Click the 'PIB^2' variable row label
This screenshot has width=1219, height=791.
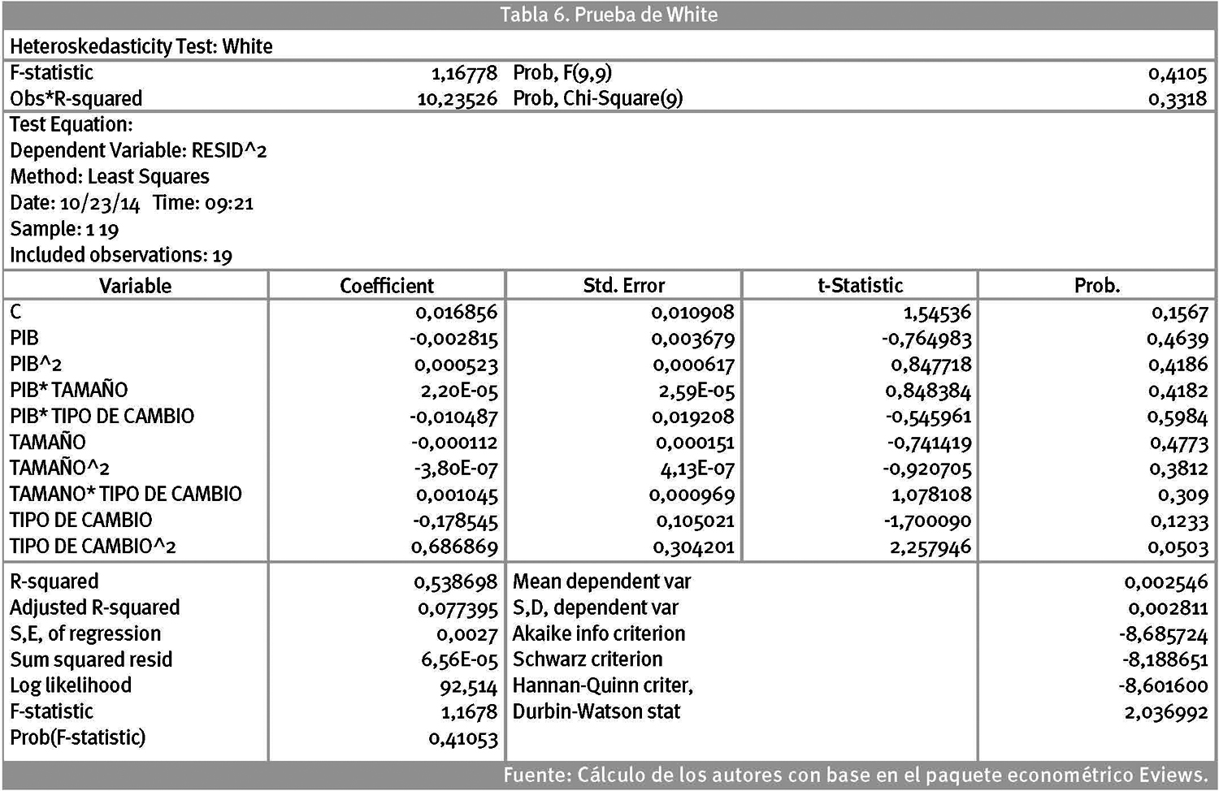tap(36, 365)
